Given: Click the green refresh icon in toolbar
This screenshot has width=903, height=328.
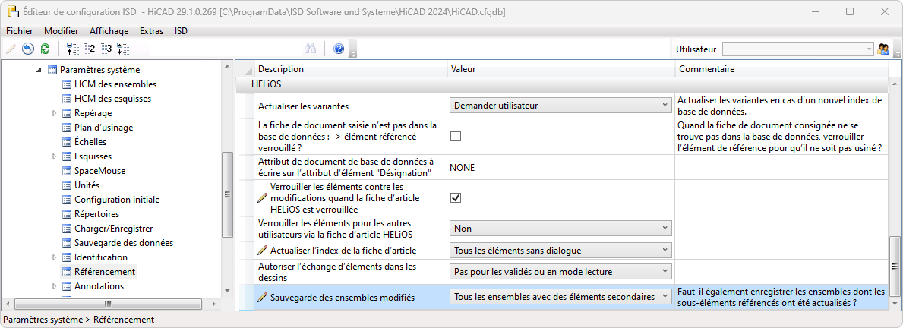Looking at the screenshot, I should click(45, 49).
